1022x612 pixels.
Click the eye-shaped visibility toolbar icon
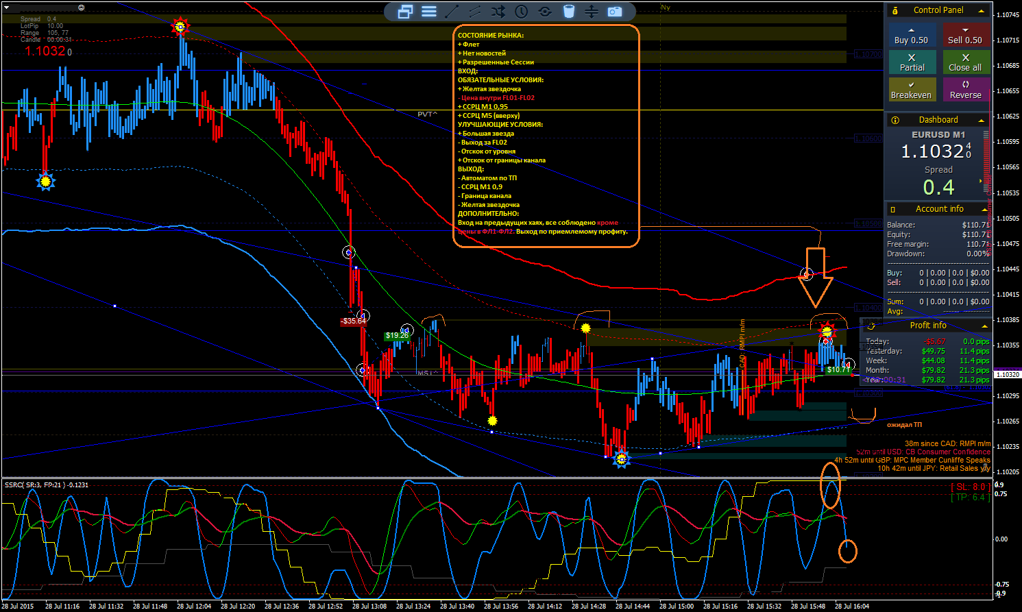pos(545,12)
